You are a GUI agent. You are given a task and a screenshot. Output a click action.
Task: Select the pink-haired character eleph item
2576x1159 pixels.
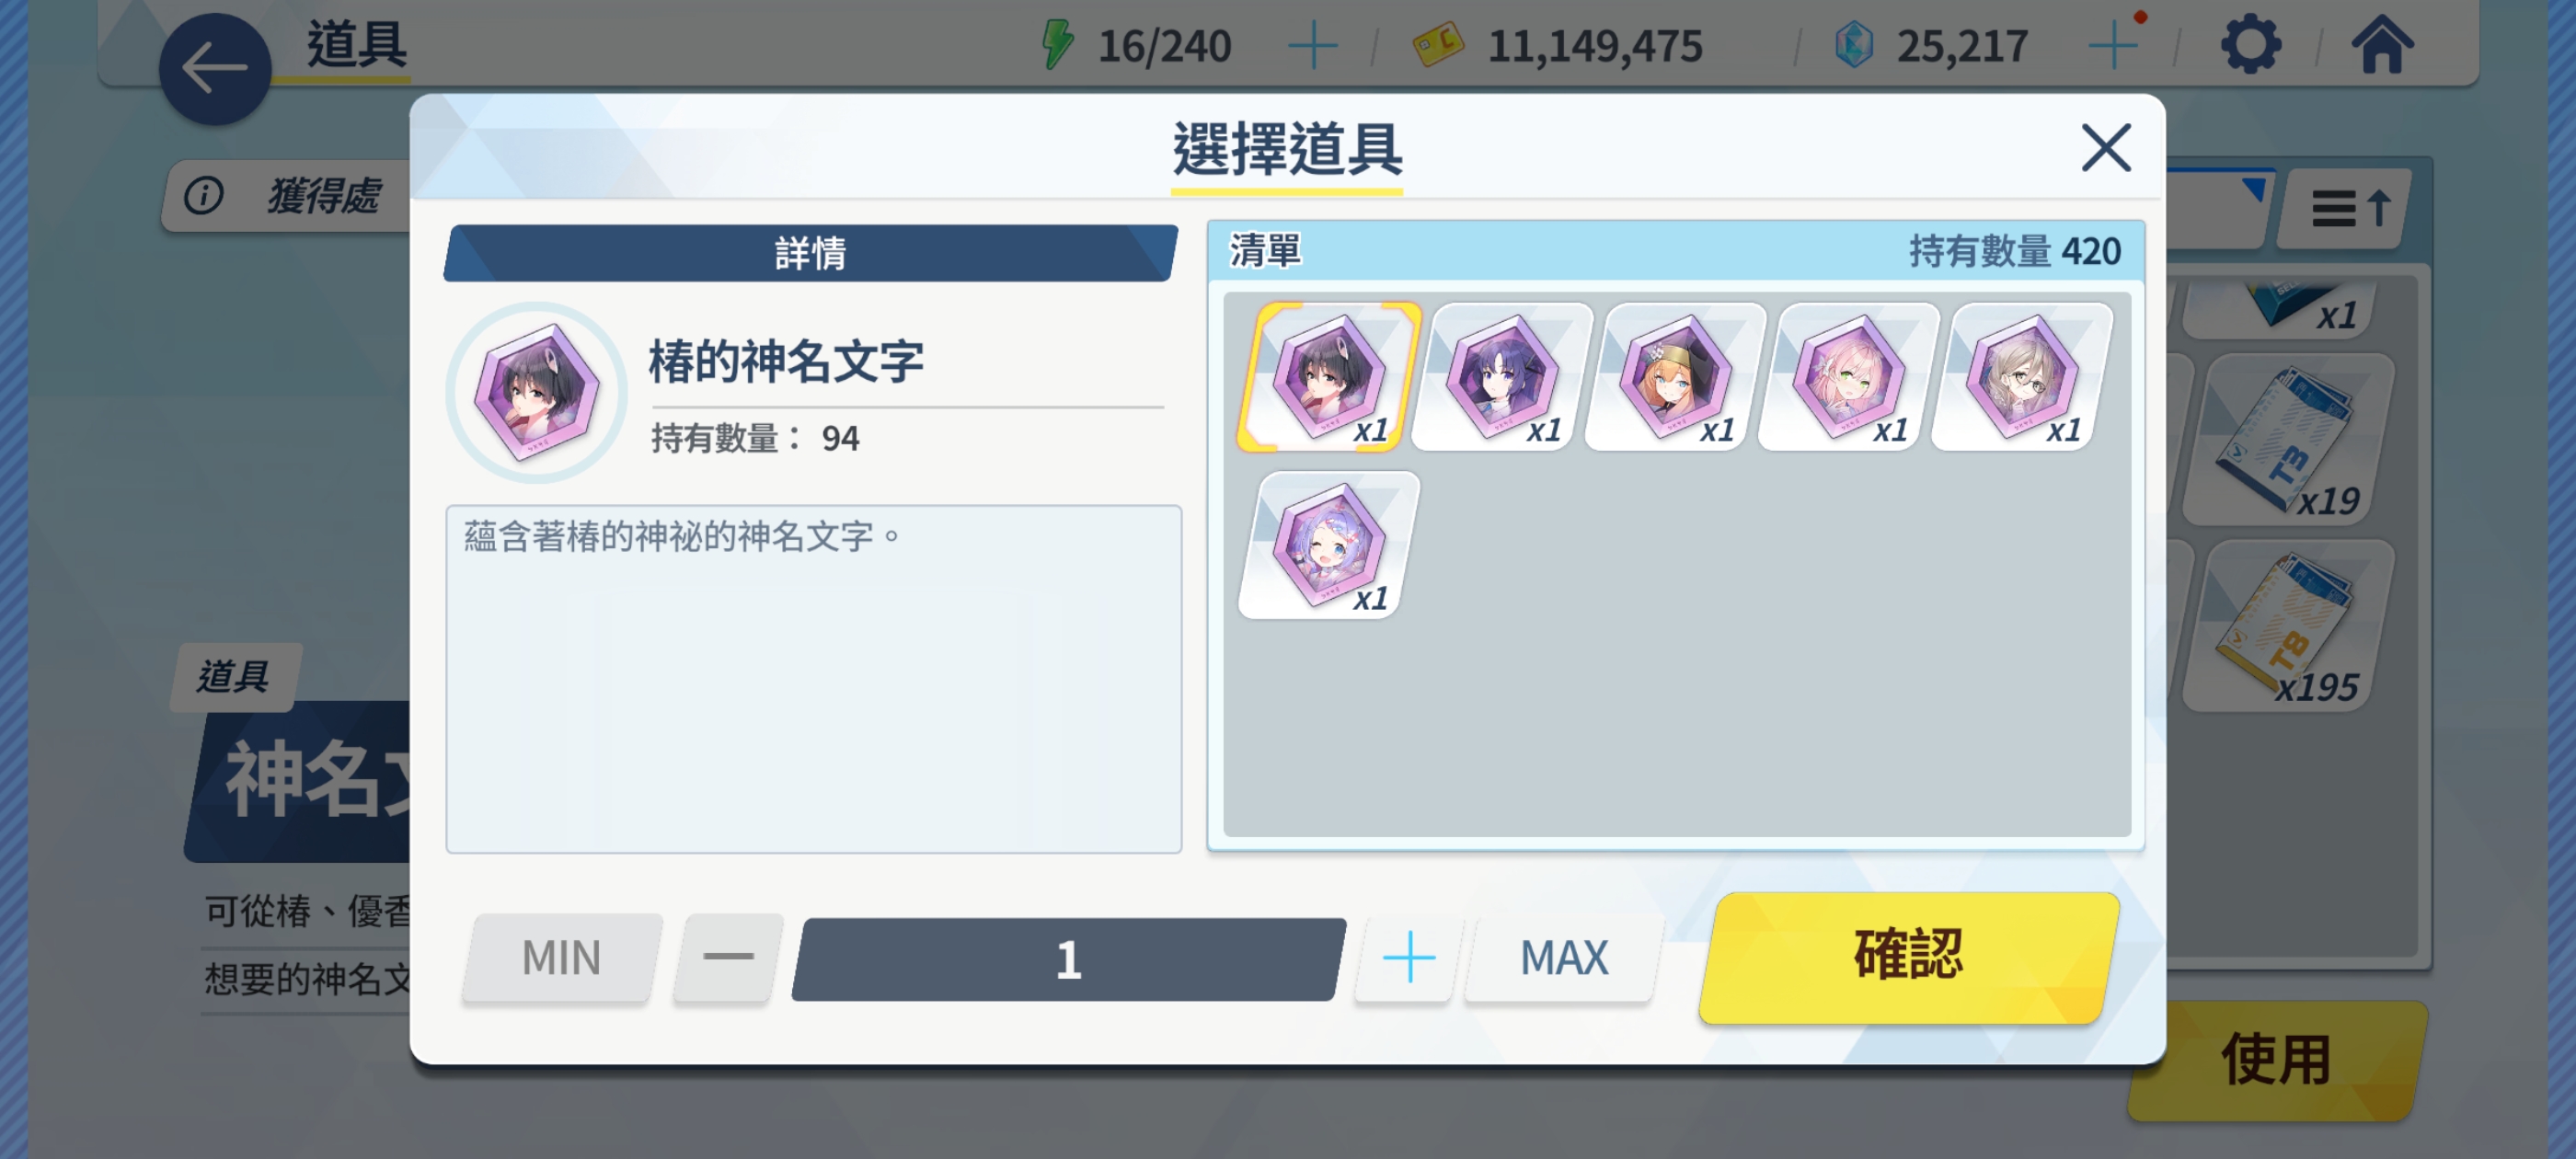point(1848,377)
